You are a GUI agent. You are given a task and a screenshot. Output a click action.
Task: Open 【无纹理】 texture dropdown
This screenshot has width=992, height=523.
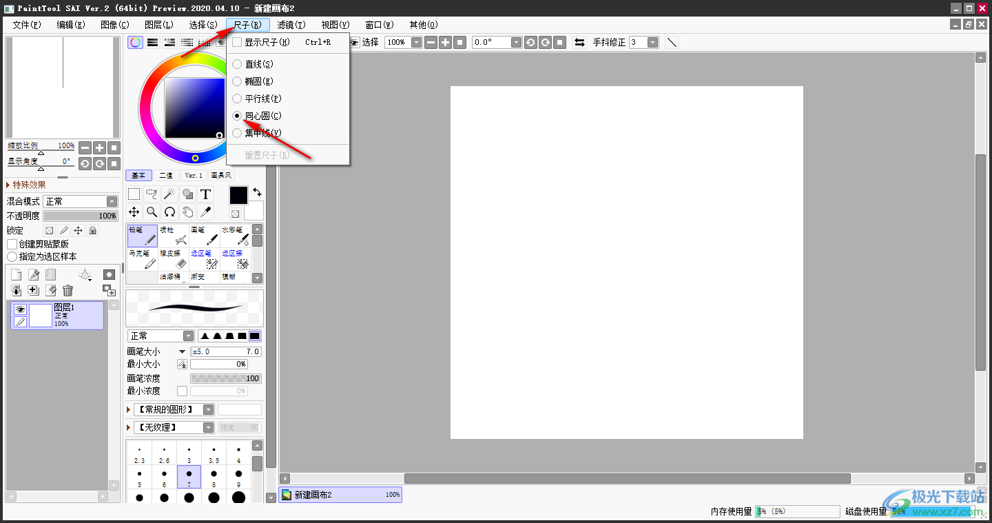point(174,427)
